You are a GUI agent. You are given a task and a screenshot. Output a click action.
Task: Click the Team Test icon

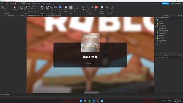[x=107, y=7]
